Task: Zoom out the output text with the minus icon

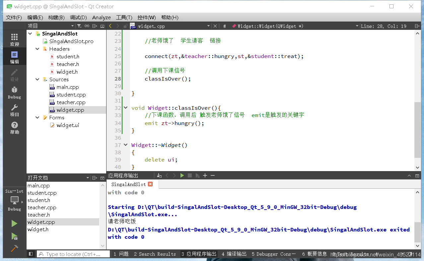Action: 213,175
